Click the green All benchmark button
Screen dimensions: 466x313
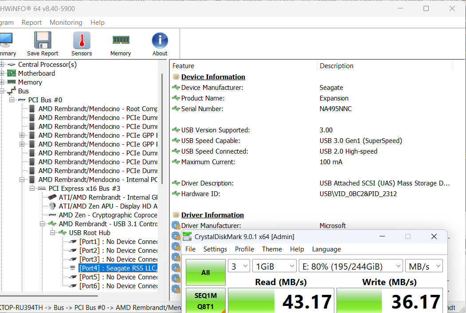[205, 272]
